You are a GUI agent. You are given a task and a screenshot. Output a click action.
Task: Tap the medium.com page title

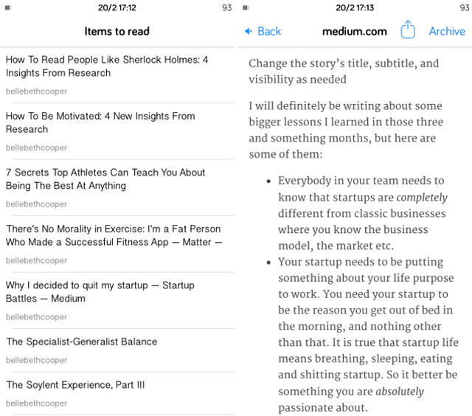(x=354, y=31)
